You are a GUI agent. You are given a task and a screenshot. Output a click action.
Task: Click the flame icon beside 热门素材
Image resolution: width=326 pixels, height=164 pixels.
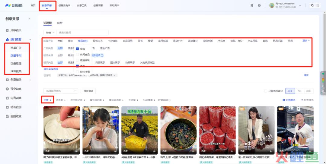(x=7, y=39)
